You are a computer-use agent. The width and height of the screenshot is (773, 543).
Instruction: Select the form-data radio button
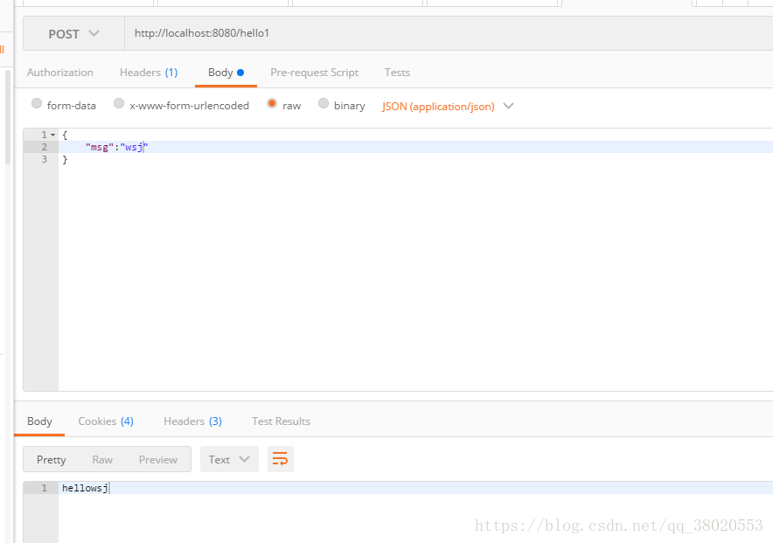37,103
